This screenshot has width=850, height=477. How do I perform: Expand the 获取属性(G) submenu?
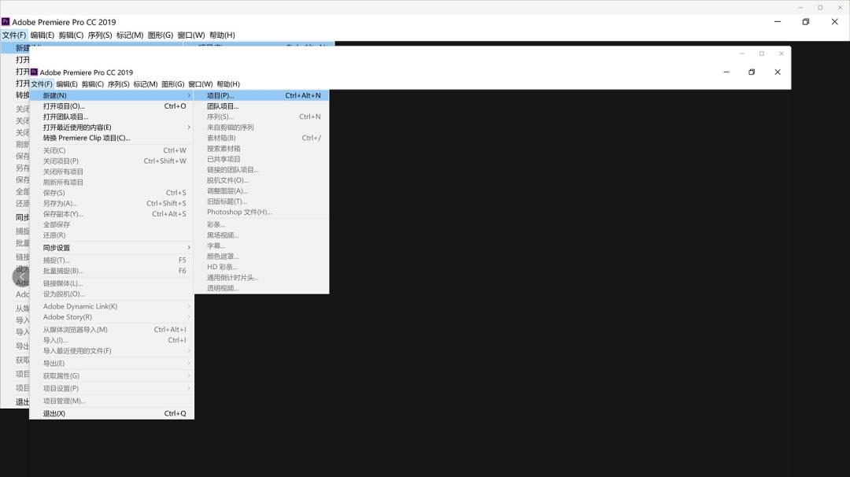click(112, 375)
